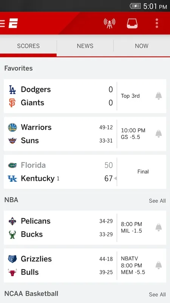Click the Milwaukee Bucks logo

pos(12,234)
